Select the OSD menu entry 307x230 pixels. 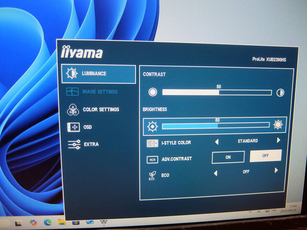[x=87, y=127]
